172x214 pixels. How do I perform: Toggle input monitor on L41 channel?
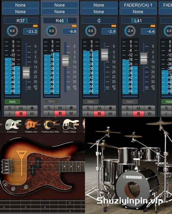point(127,114)
